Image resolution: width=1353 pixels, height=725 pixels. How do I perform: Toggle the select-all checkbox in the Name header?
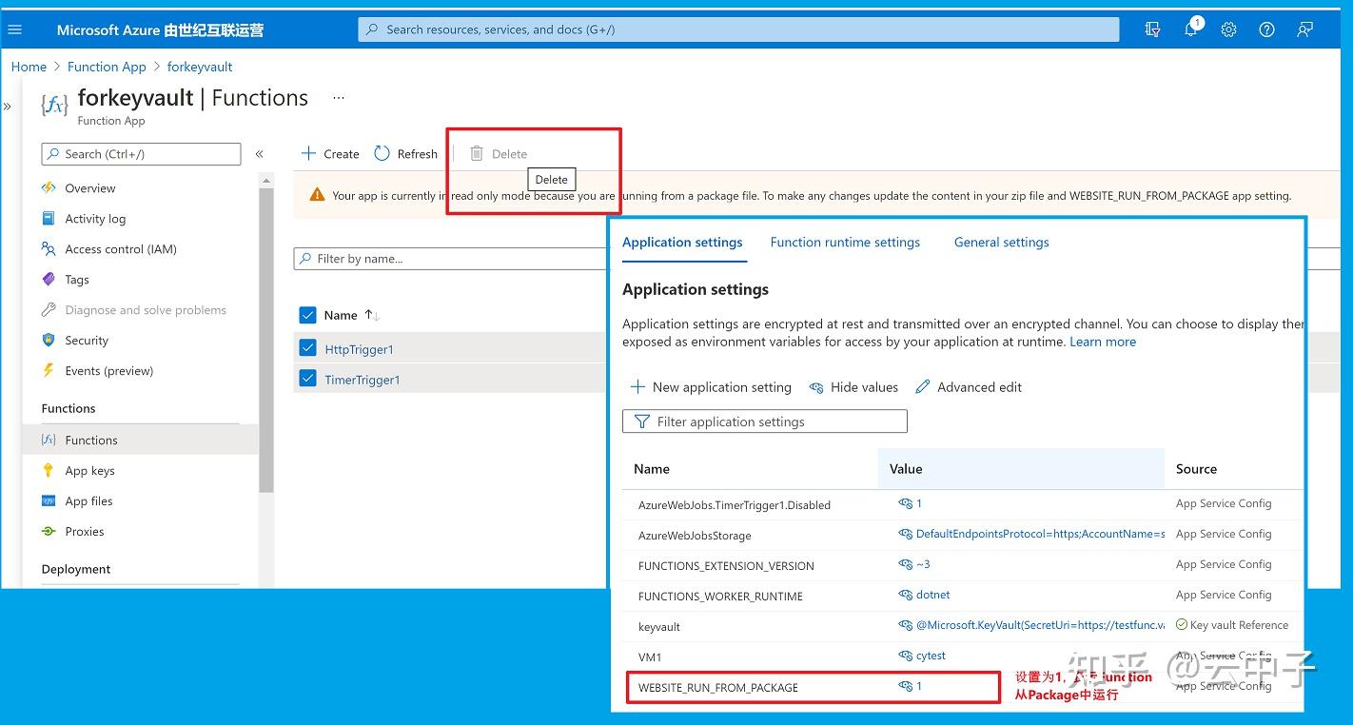point(307,315)
